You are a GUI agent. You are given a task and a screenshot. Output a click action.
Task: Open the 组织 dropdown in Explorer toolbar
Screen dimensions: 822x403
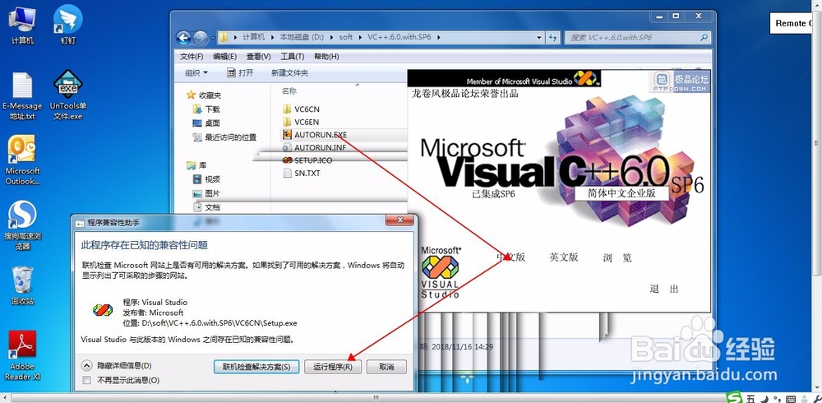[x=196, y=73]
